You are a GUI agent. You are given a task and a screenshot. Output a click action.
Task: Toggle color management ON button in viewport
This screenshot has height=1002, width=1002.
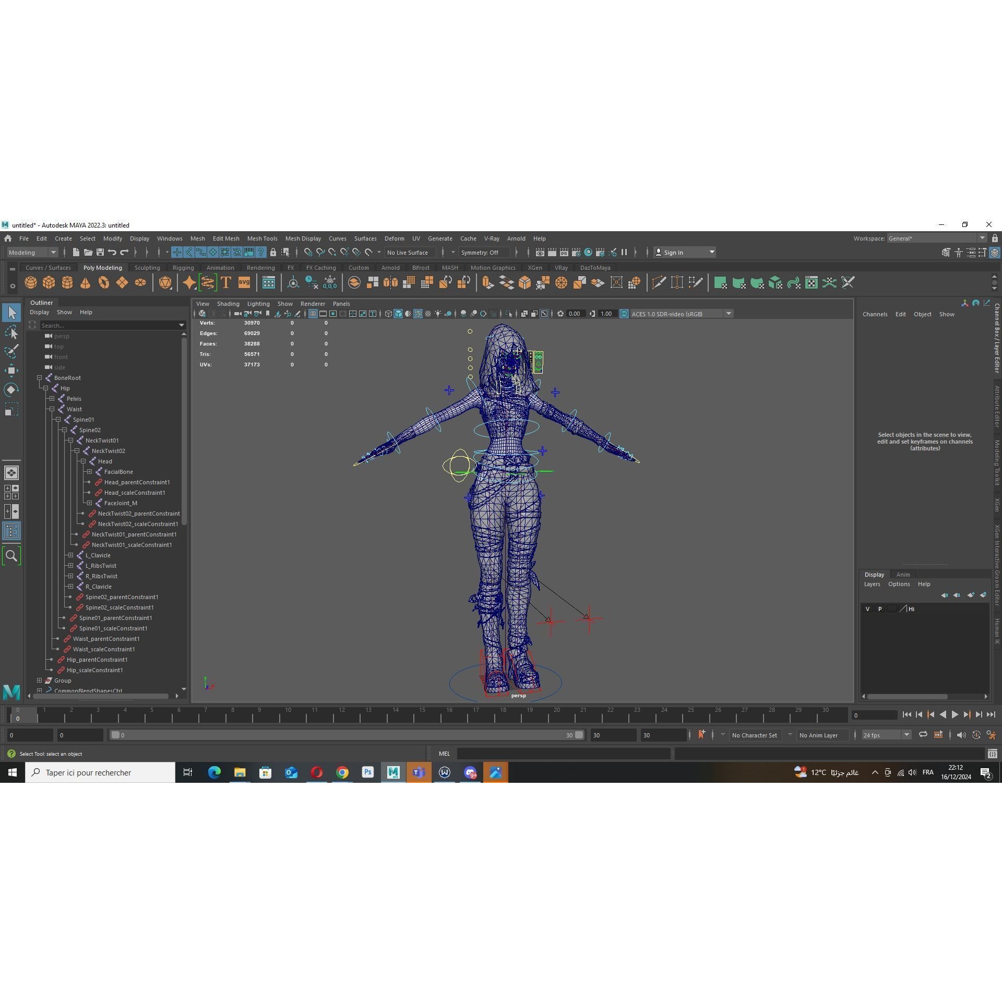click(624, 314)
